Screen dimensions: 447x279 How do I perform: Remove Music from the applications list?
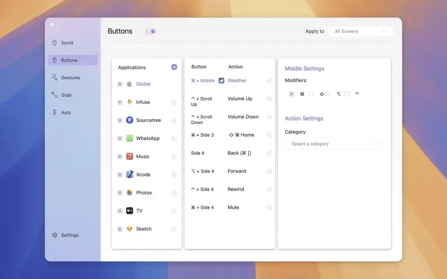pyautogui.click(x=174, y=157)
